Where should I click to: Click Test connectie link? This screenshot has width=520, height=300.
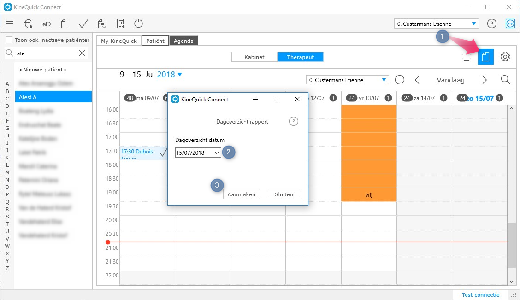pyautogui.click(x=480, y=294)
